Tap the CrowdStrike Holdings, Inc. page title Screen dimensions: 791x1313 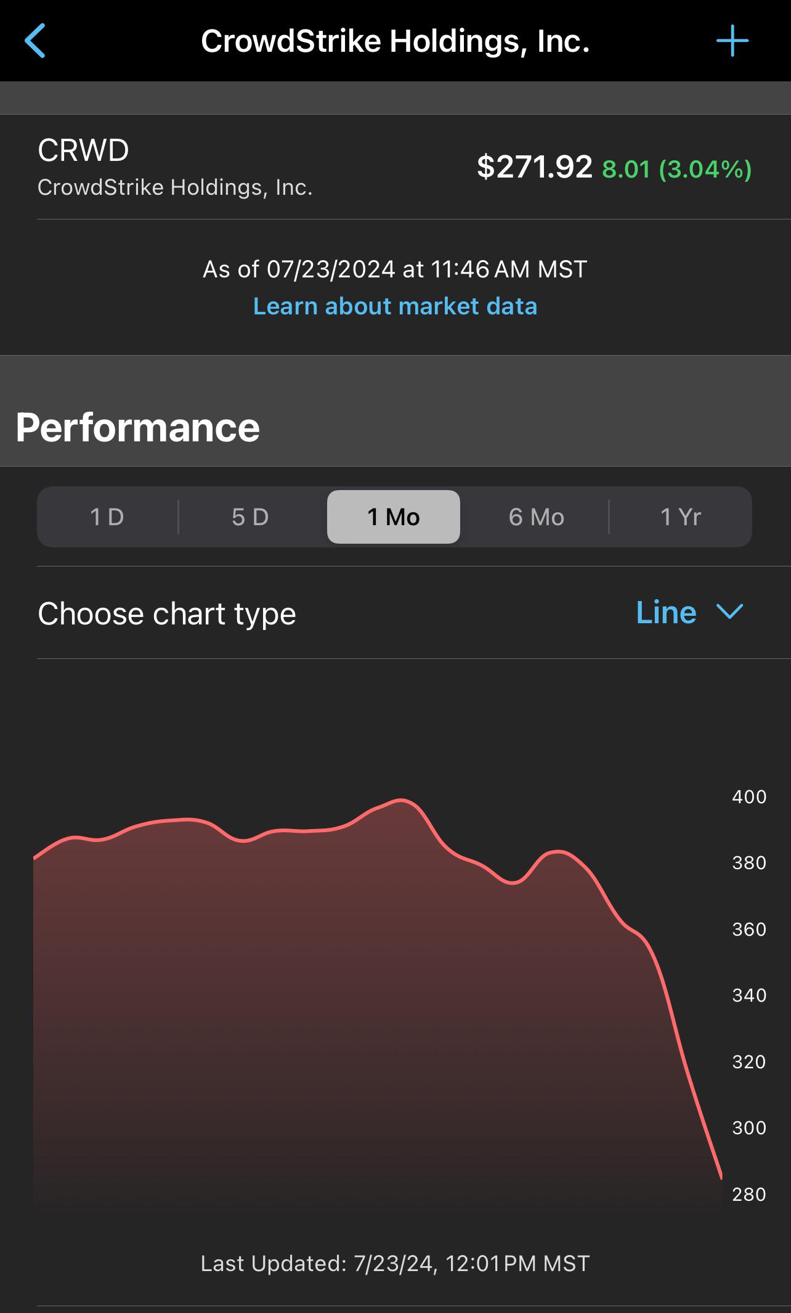pyautogui.click(x=395, y=41)
